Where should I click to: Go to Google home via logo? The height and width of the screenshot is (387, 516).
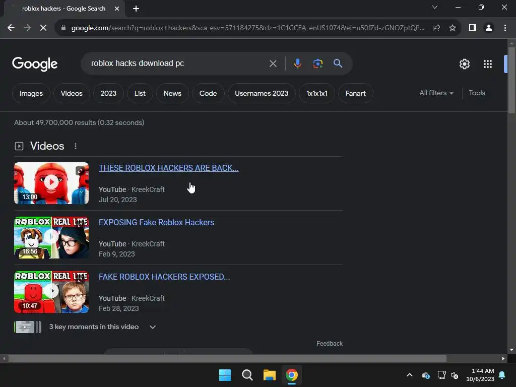tap(35, 64)
